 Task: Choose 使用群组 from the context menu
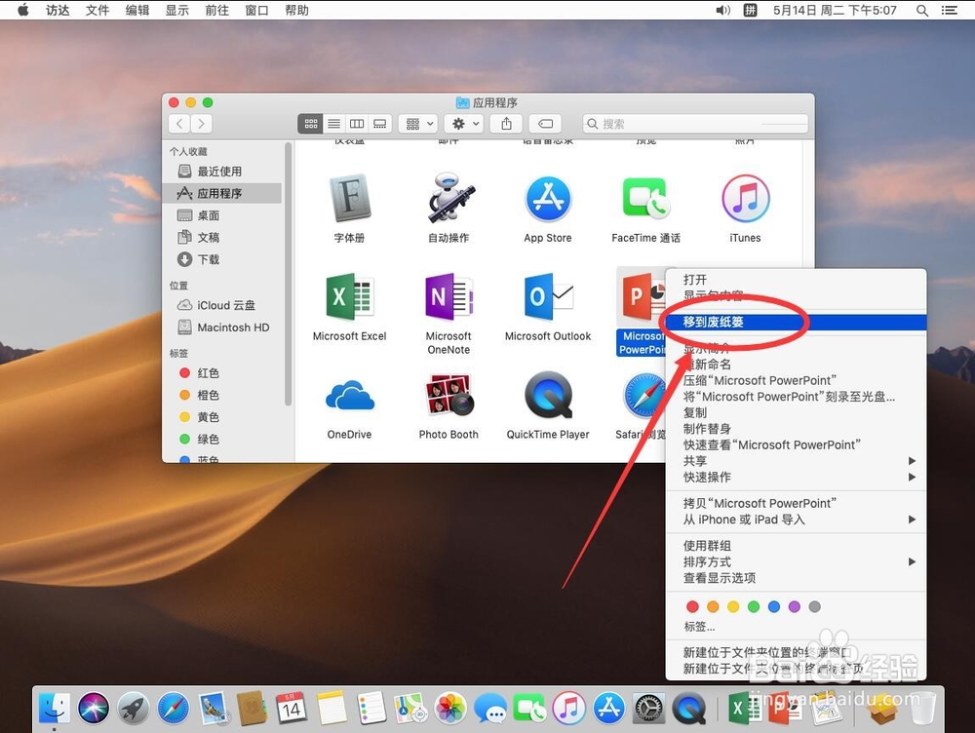[x=796, y=546]
